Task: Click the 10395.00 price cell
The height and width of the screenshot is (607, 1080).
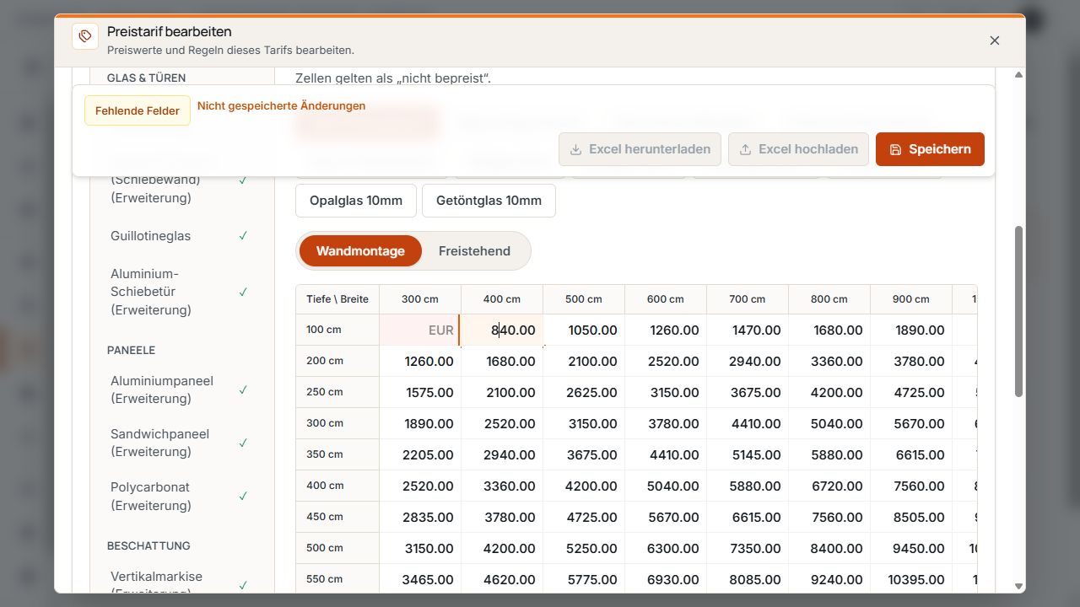Action: tap(911, 579)
